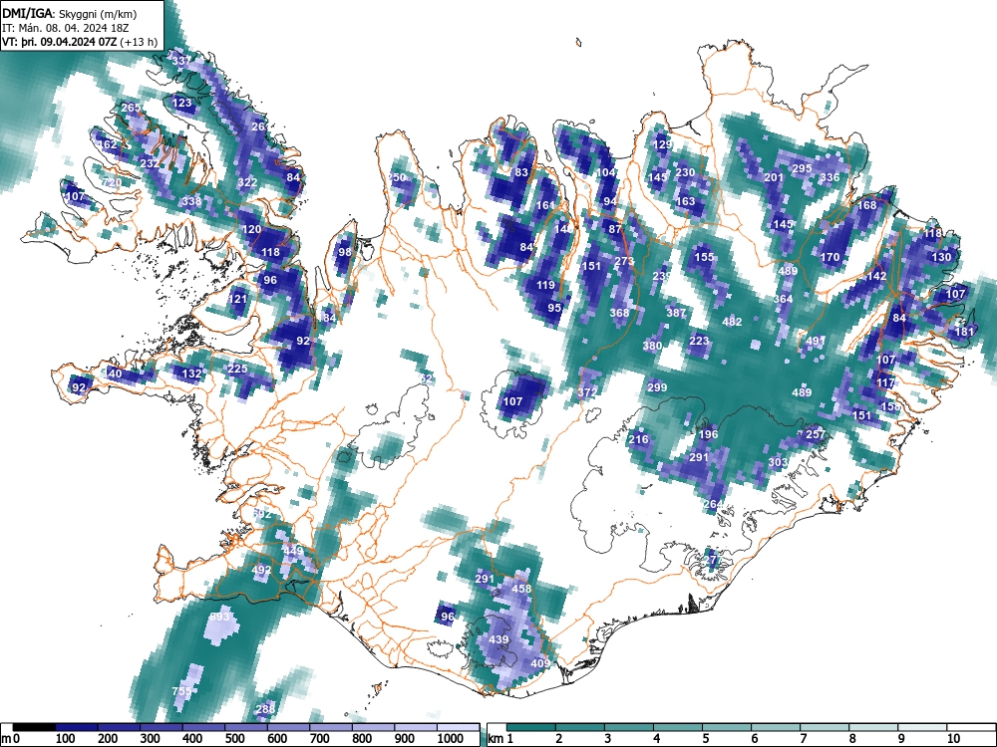
Task: Click the 491 visibility value
Action: click(816, 341)
